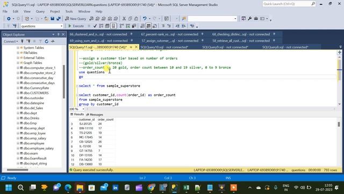
Task: Click the Change Connection icon
Action: [x=15, y=26]
